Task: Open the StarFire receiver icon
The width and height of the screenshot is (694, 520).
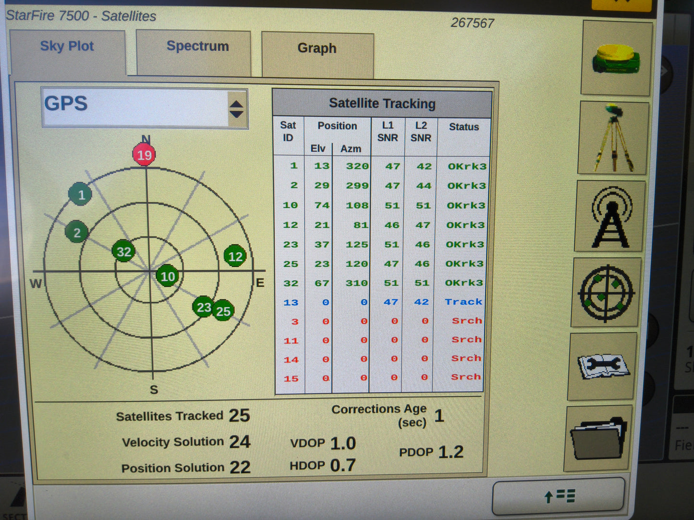Action: (617, 58)
